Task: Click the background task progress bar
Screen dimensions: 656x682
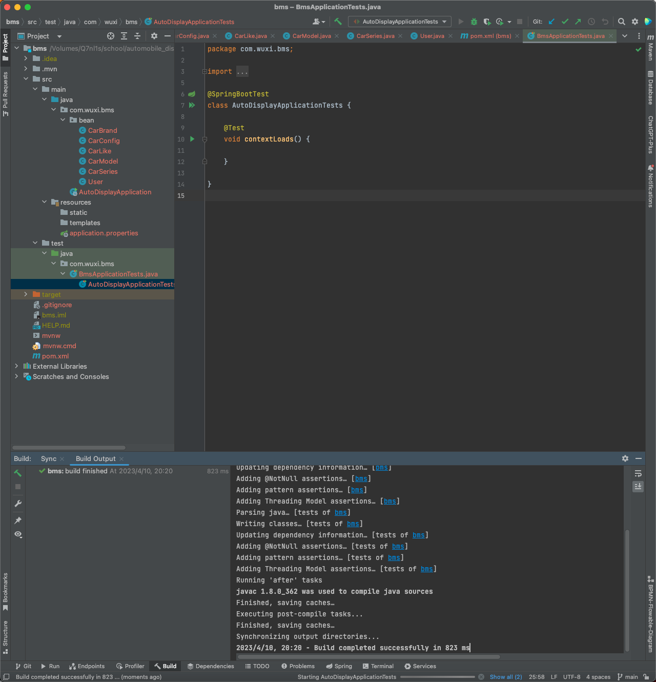Action: [438, 677]
